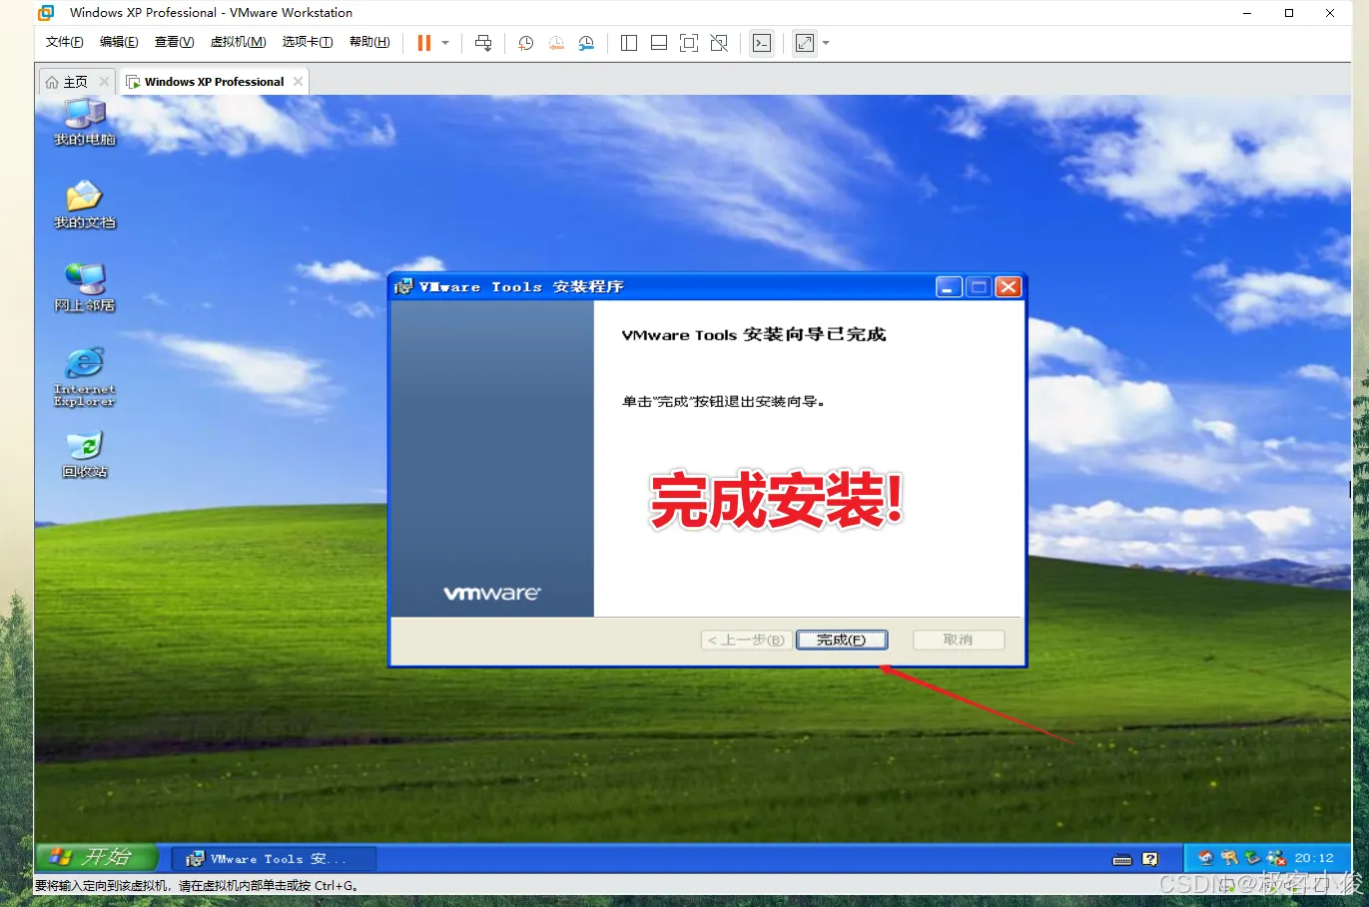This screenshot has width=1369, height=907.
Task: Open the 虚拟机(M) menu
Action: (238, 42)
